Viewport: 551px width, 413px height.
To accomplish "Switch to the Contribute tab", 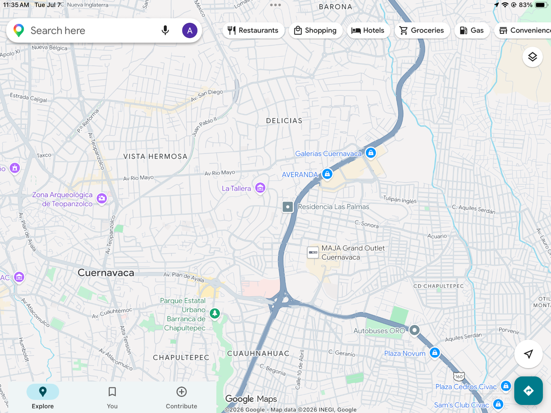I will (x=181, y=398).
